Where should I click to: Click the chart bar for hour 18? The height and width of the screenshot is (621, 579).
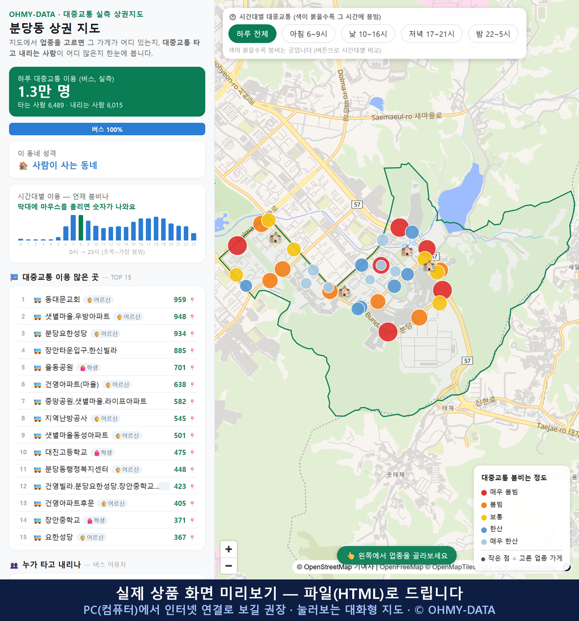tap(156, 228)
